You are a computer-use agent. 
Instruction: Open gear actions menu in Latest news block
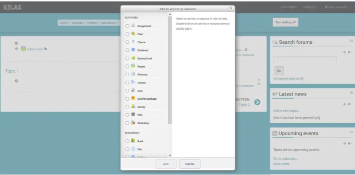pos(350,104)
